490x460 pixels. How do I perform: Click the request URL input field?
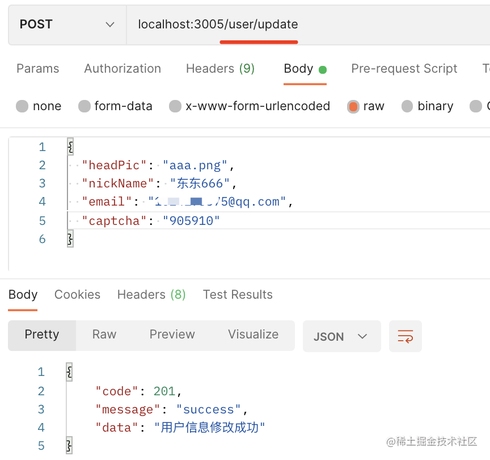pyautogui.click(x=306, y=24)
